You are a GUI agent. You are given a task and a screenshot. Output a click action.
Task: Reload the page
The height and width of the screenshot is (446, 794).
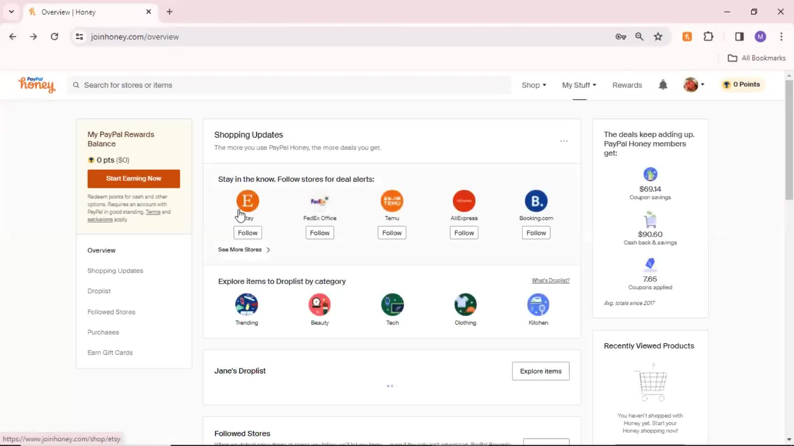pos(54,37)
